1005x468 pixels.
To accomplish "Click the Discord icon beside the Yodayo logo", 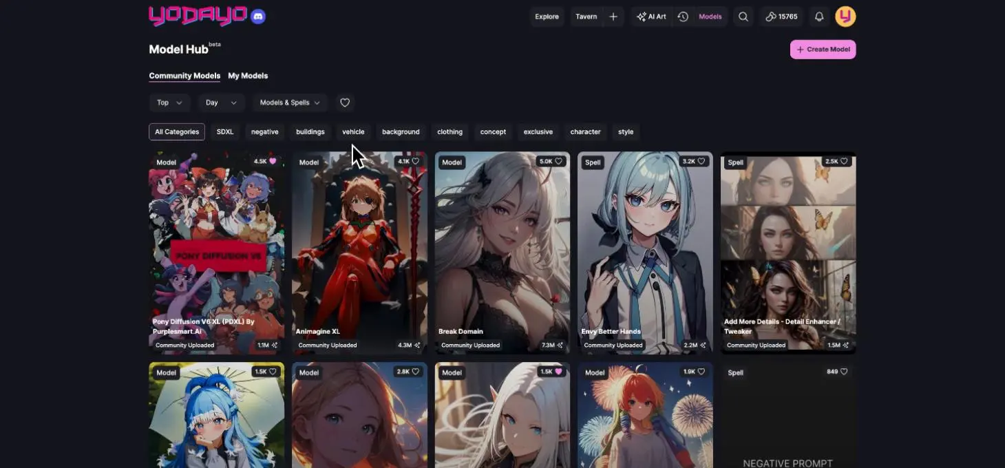I will (258, 17).
